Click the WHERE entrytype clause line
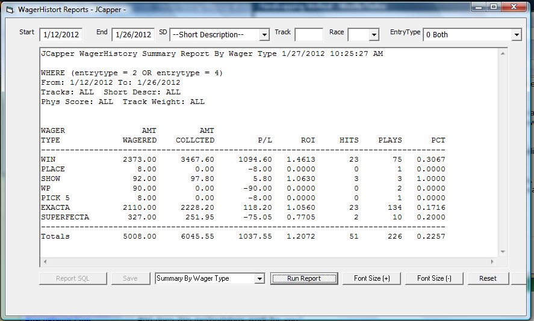This screenshot has width=534, height=321. pos(132,73)
